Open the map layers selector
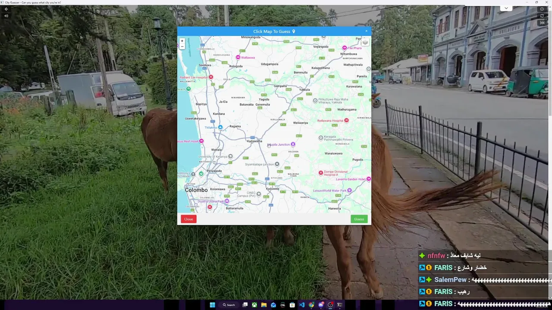The width and height of the screenshot is (552, 310). click(x=365, y=42)
